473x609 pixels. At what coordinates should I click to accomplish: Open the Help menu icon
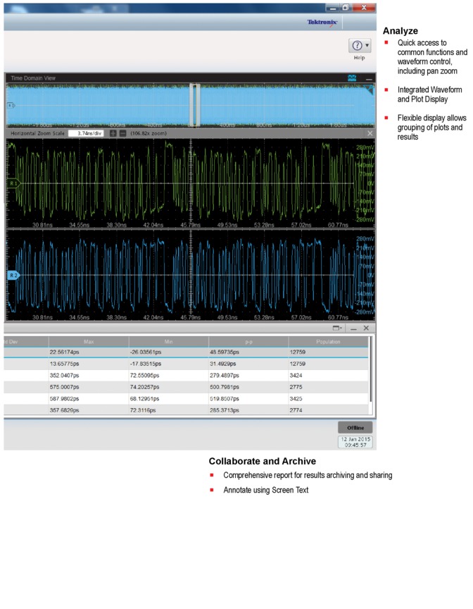coord(356,46)
